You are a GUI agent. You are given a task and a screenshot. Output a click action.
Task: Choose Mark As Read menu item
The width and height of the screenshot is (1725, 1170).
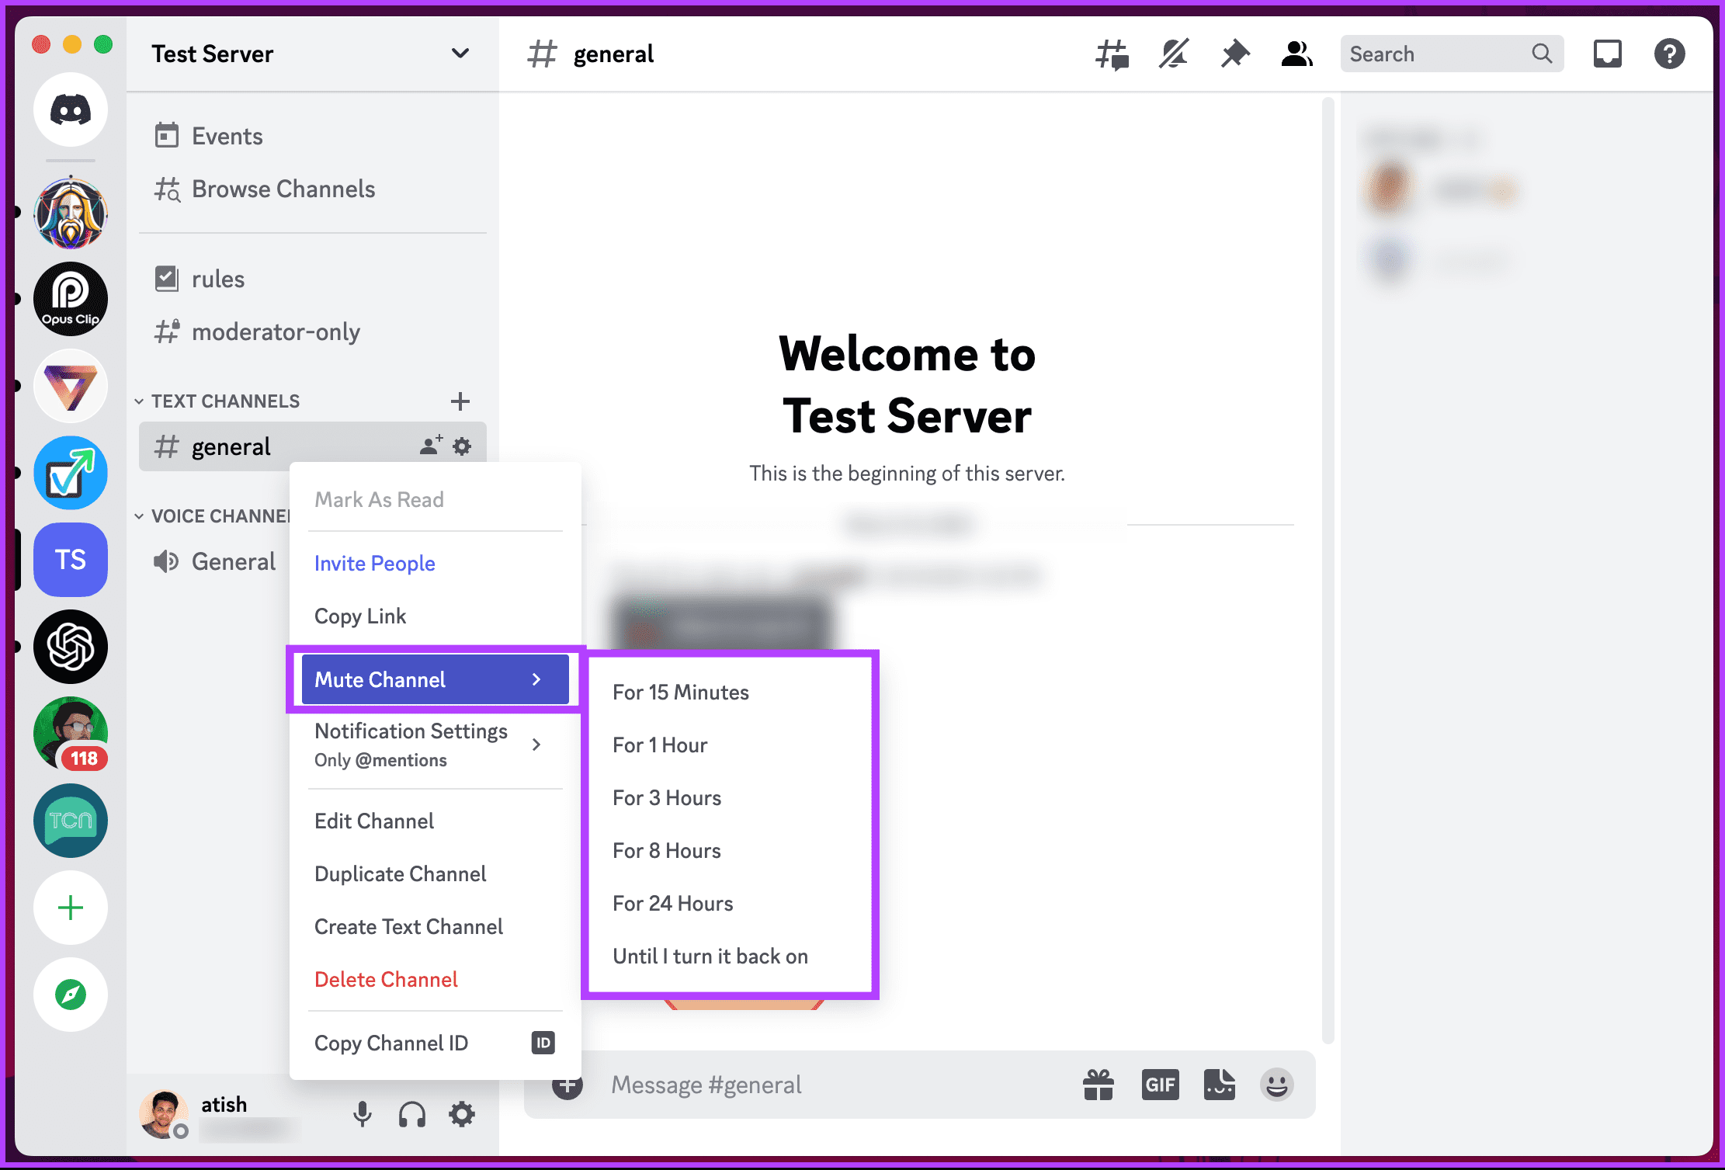436,499
